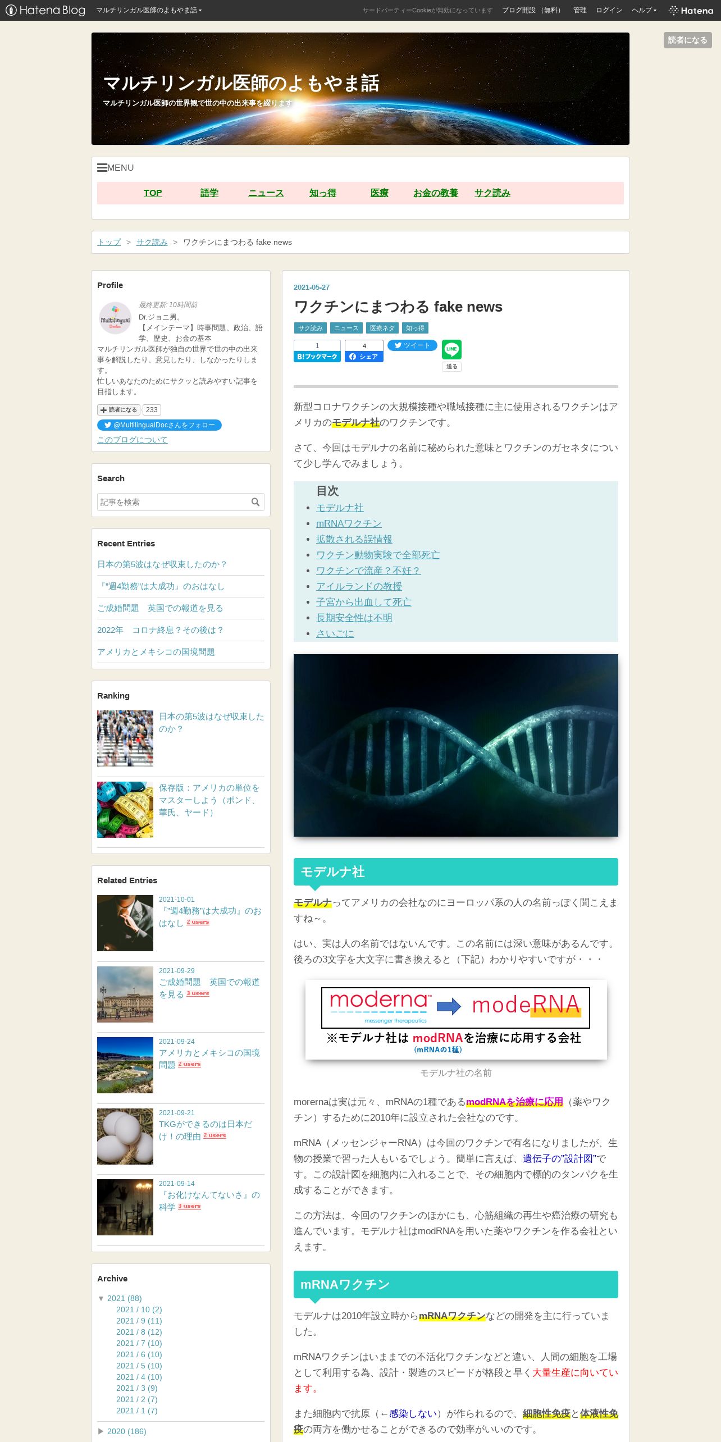
Task: Open the measuring tapes thumbnail in Ranking
Action: pos(125,810)
